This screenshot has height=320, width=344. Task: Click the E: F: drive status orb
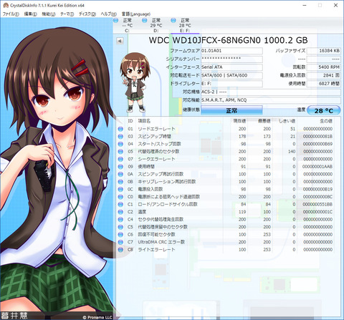tap(173, 20)
